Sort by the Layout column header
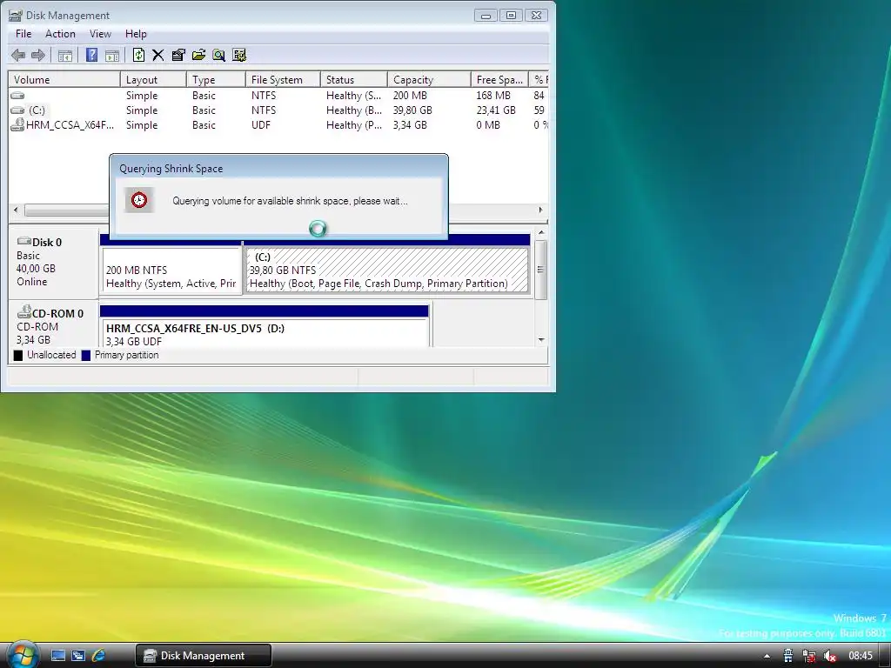The height and width of the screenshot is (668, 891). (x=153, y=79)
